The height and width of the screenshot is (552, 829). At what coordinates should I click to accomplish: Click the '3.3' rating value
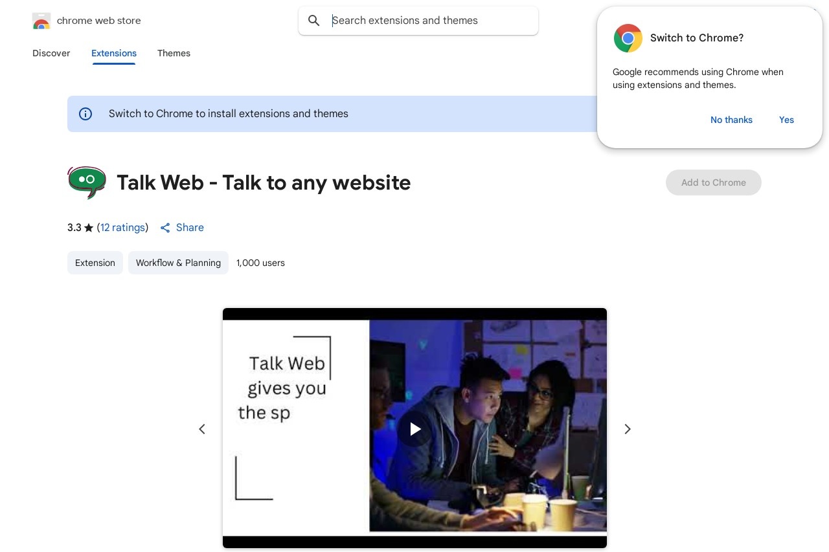(74, 228)
